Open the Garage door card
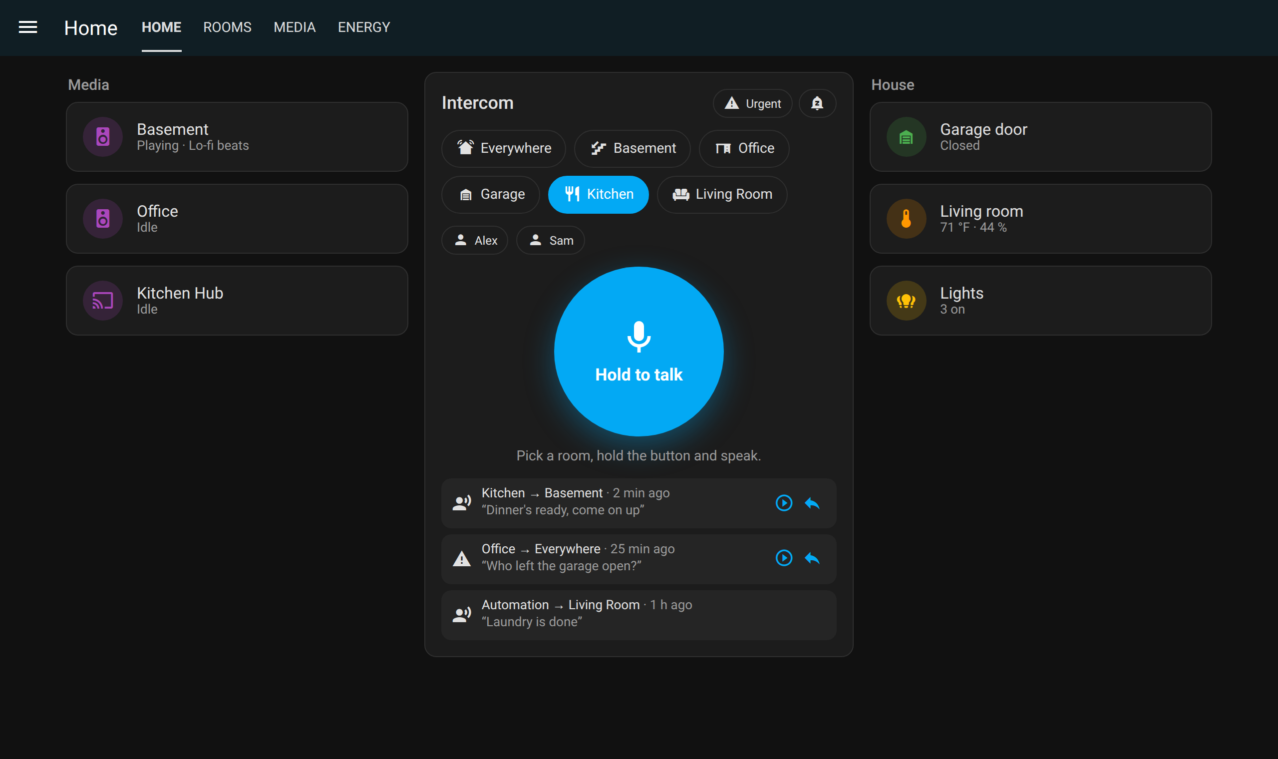 tap(1040, 136)
